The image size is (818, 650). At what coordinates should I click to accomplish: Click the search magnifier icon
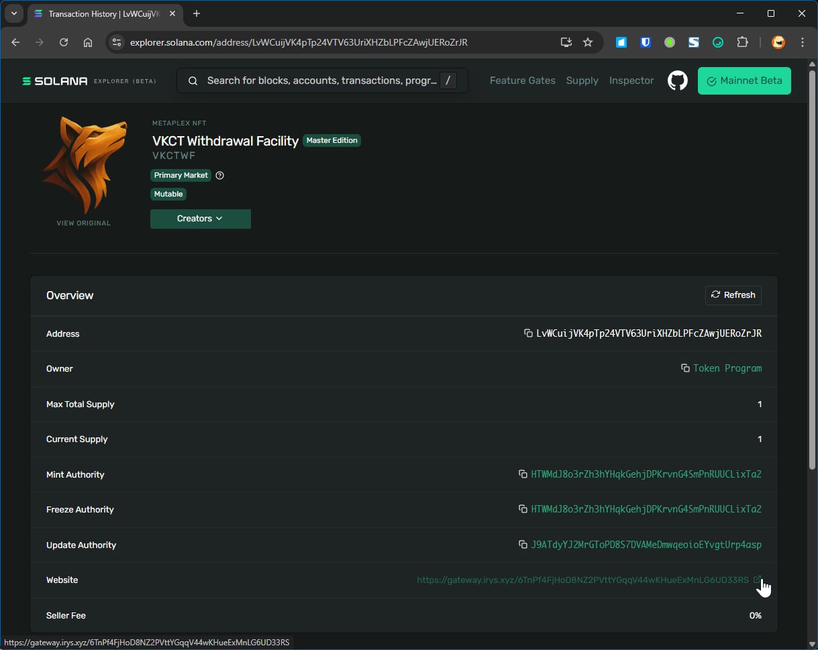point(193,80)
